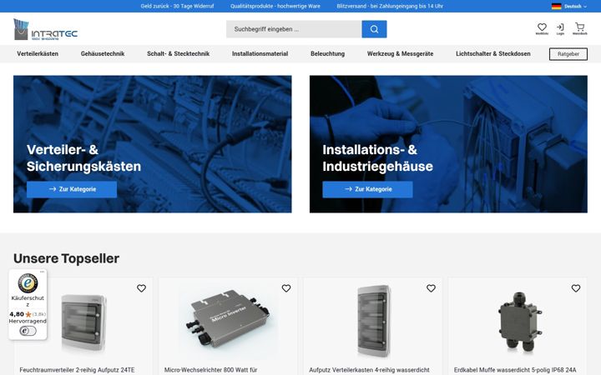The image size is (601, 375).
Task: Open the Schalt- & Stecktechnik menu
Action: (x=179, y=53)
